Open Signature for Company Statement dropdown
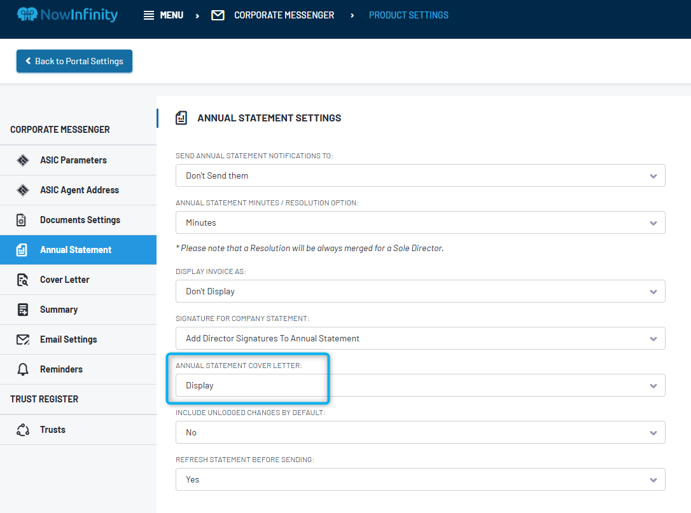 click(421, 339)
